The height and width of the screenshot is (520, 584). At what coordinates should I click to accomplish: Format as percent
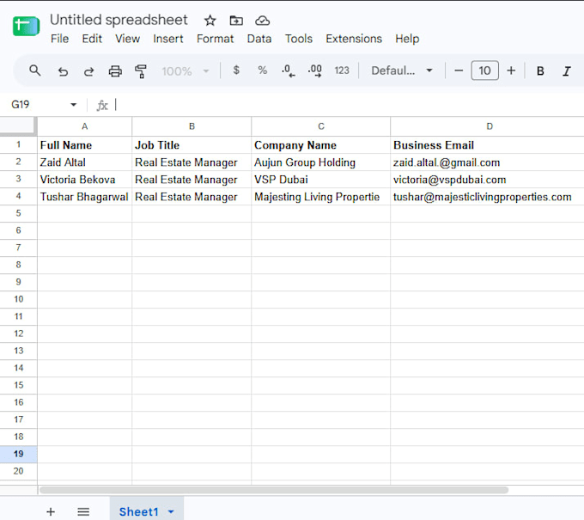[x=263, y=70]
